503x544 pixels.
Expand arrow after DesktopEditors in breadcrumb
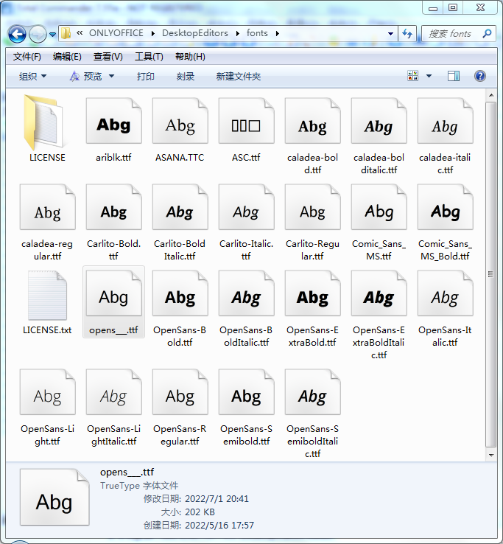pyautogui.click(x=237, y=34)
